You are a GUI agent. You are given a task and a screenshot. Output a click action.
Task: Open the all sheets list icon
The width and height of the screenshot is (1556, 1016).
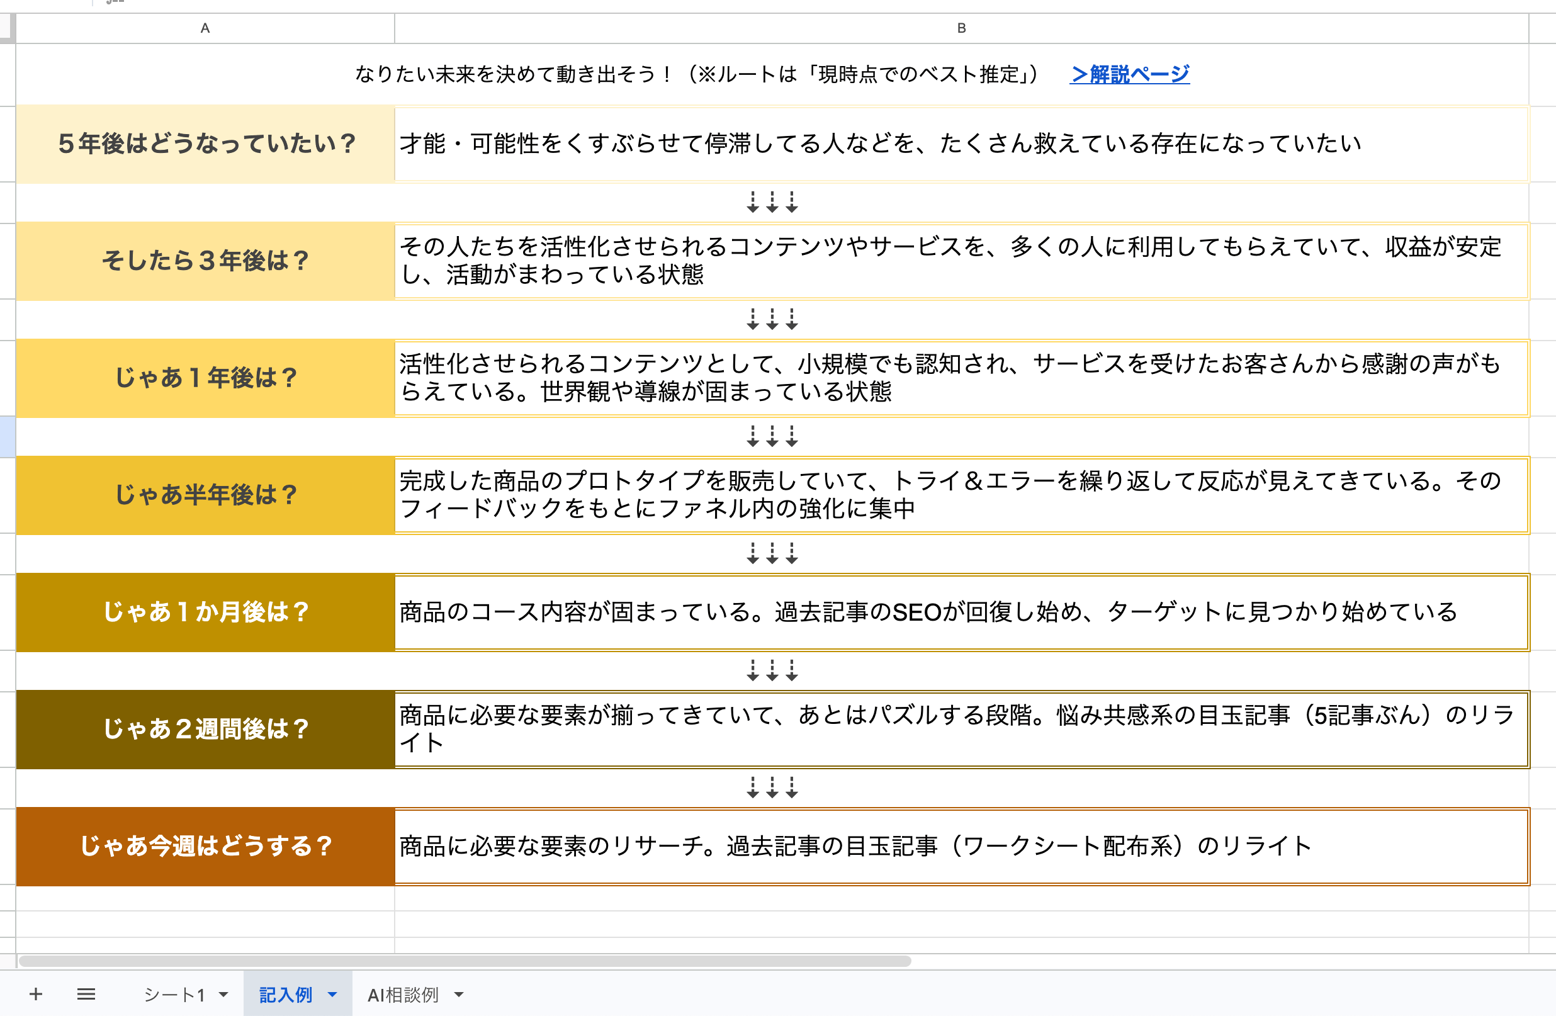[x=86, y=995]
